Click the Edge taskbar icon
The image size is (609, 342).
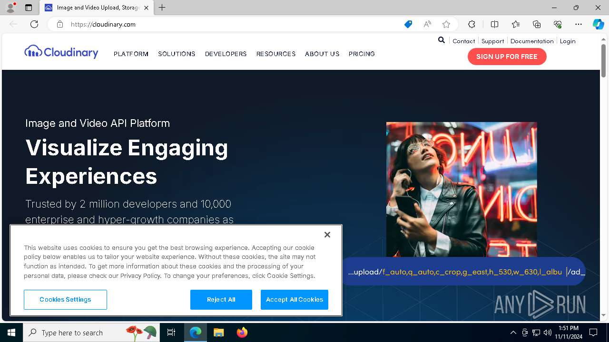point(196,332)
